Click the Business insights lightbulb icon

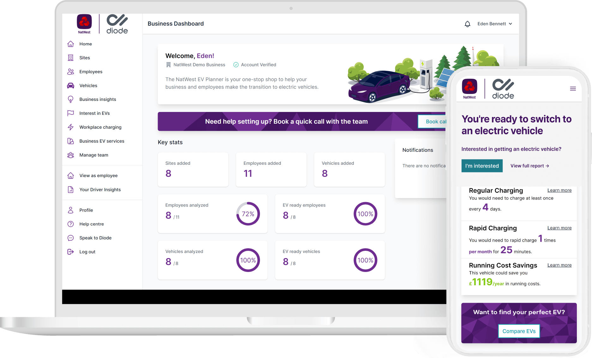click(71, 99)
